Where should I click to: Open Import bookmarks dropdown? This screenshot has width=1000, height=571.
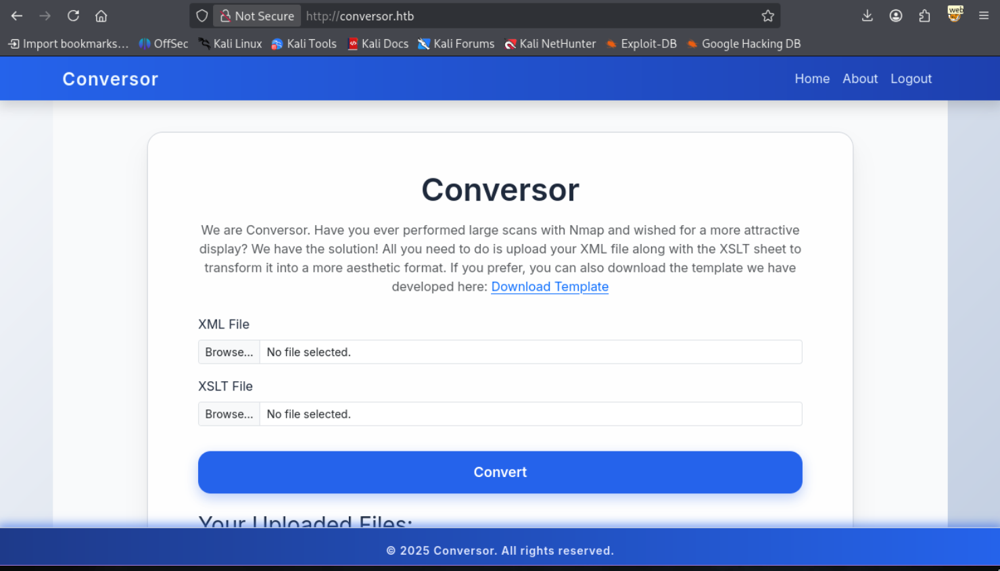[68, 43]
